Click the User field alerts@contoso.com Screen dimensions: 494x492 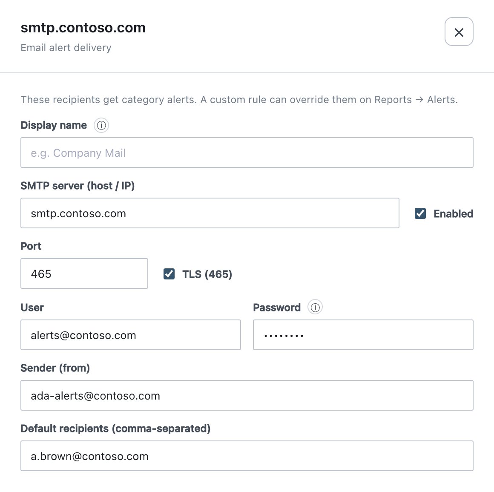point(131,335)
